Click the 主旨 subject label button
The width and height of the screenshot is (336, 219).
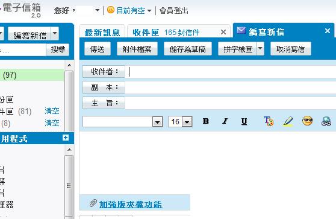click(x=104, y=103)
